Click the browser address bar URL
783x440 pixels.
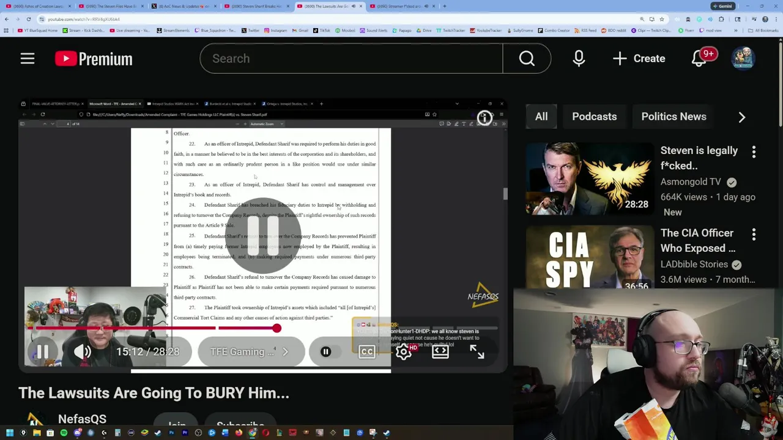tap(84, 19)
